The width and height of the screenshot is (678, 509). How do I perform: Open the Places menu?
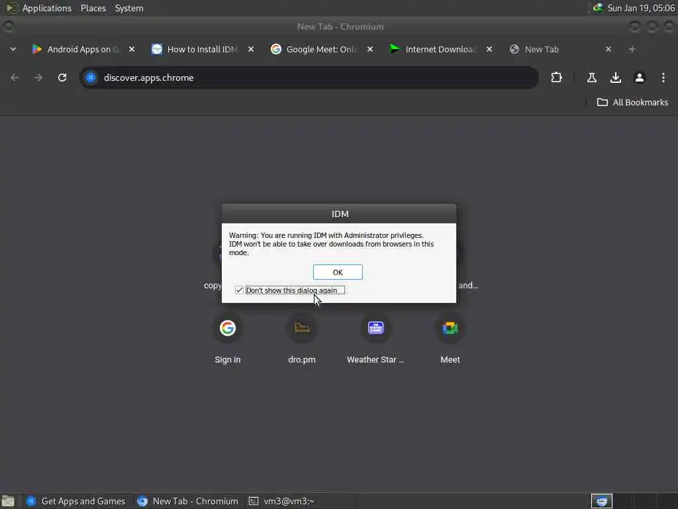93,8
